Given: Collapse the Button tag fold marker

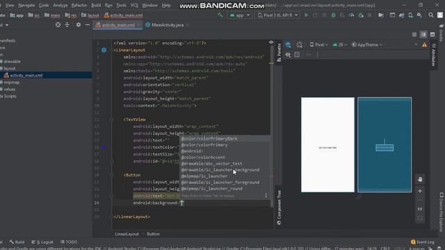Looking at the screenshot, I should 111,175.
